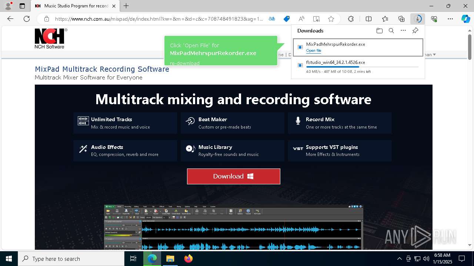Open File Explorer from taskbar
Viewport: 474px width, 266px height.
170,259
